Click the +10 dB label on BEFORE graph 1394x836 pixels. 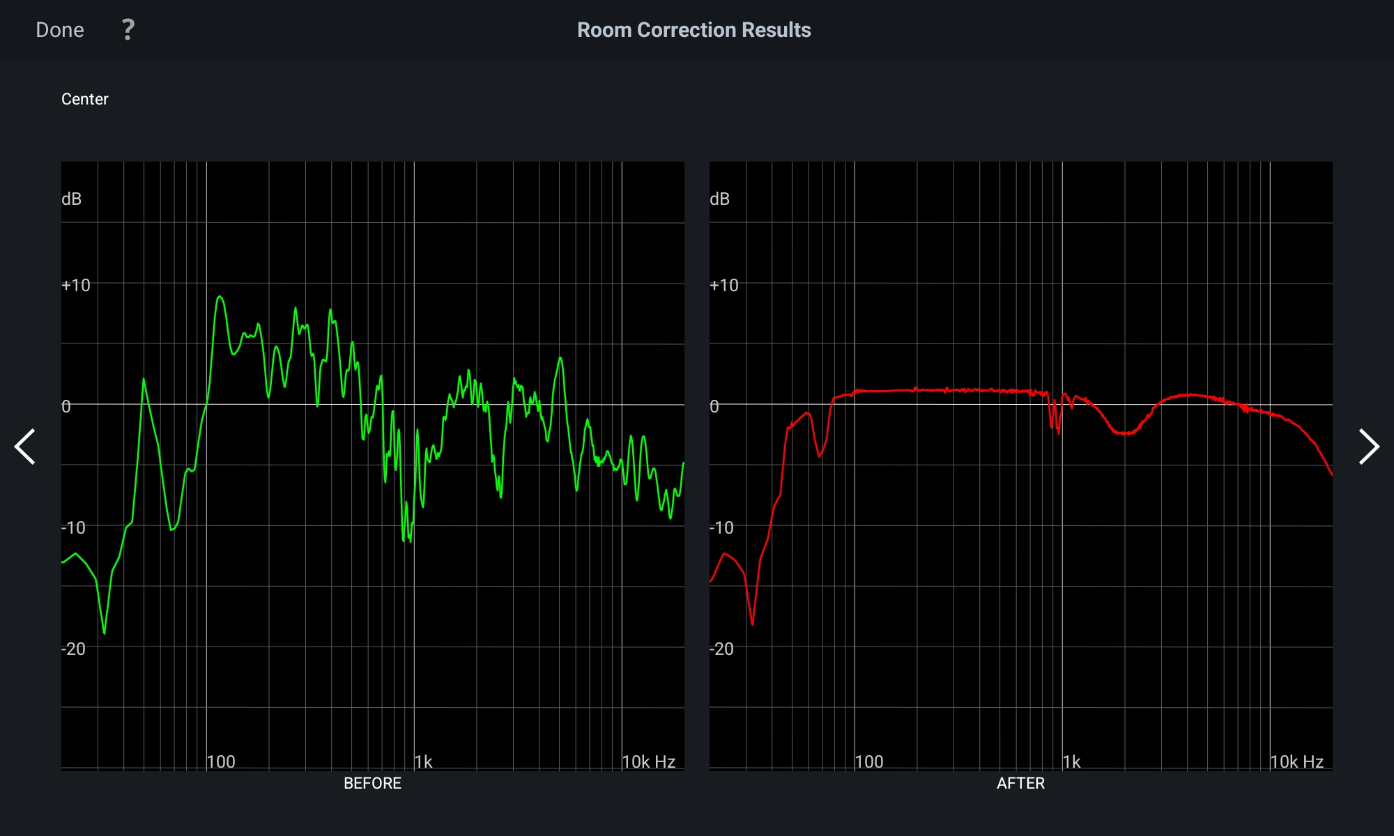click(76, 285)
